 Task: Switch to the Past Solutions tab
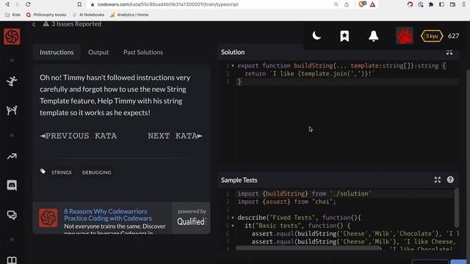[143, 52]
